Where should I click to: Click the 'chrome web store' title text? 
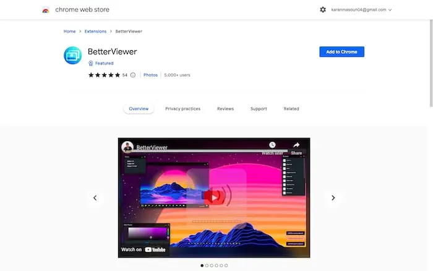click(82, 10)
